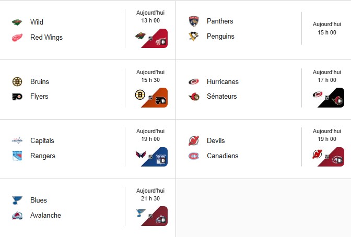351x237 pixels.
Task: Select the New York Rangers logo
Action: pos(17,156)
